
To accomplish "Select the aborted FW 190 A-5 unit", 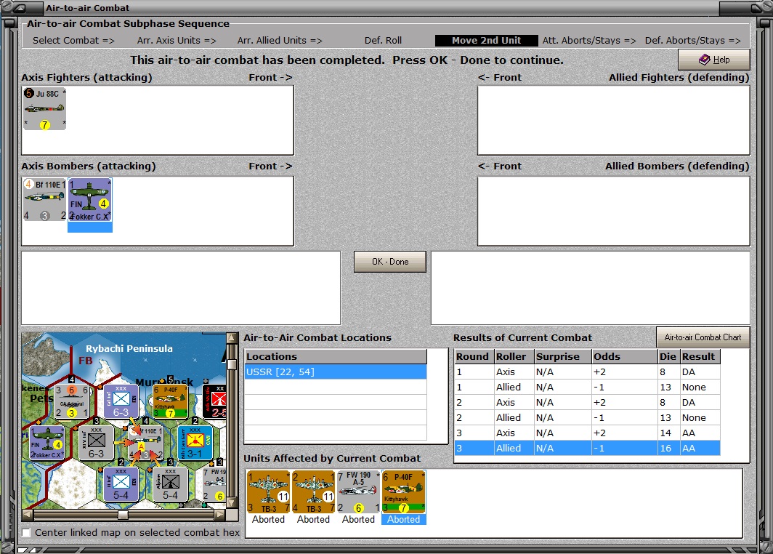I will (358, 492).
